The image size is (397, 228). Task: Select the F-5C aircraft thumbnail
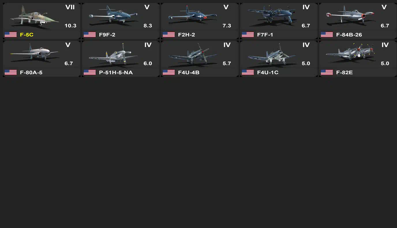coord(34,17)
